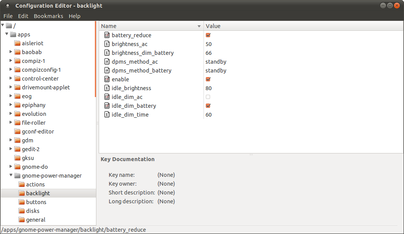The width and height of the screenshot is (404, 234).
Task: Click the actions folder icon
Action: (22, 185)
